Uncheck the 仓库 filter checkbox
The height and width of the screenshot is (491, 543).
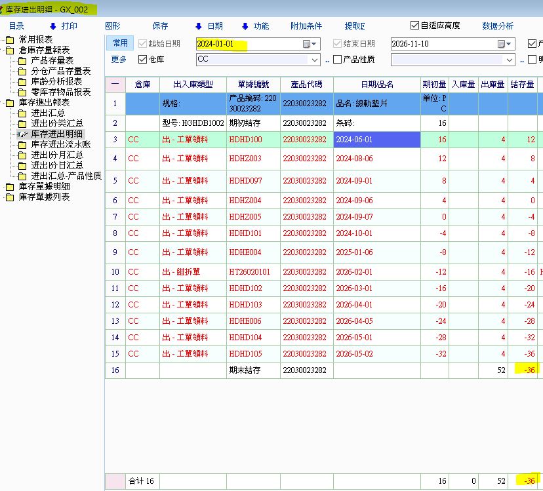[143, 60]
